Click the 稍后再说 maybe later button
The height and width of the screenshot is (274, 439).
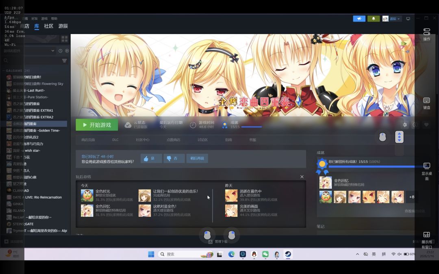coord(197,158)
